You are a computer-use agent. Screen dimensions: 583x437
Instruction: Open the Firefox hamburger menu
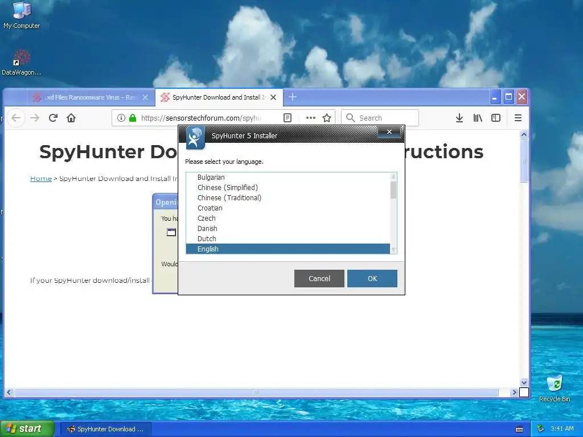coord(518,118)
